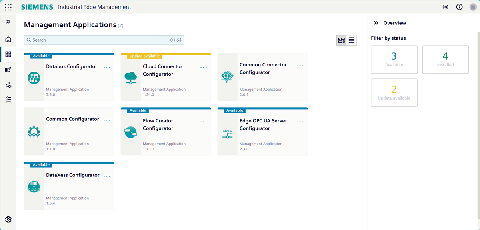Screen dimensions: 480x230
Task: Open Cloud Connector Configurator options menu
Action: click(x=204, y=68)
